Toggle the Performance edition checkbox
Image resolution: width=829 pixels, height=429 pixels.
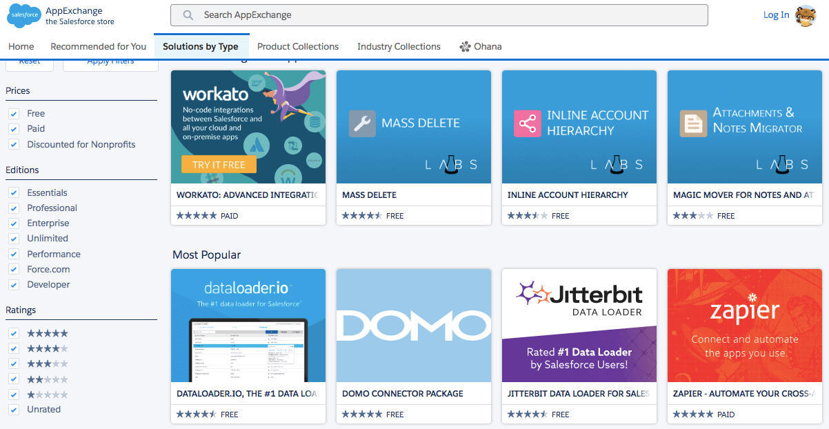(x=13, y=255)
